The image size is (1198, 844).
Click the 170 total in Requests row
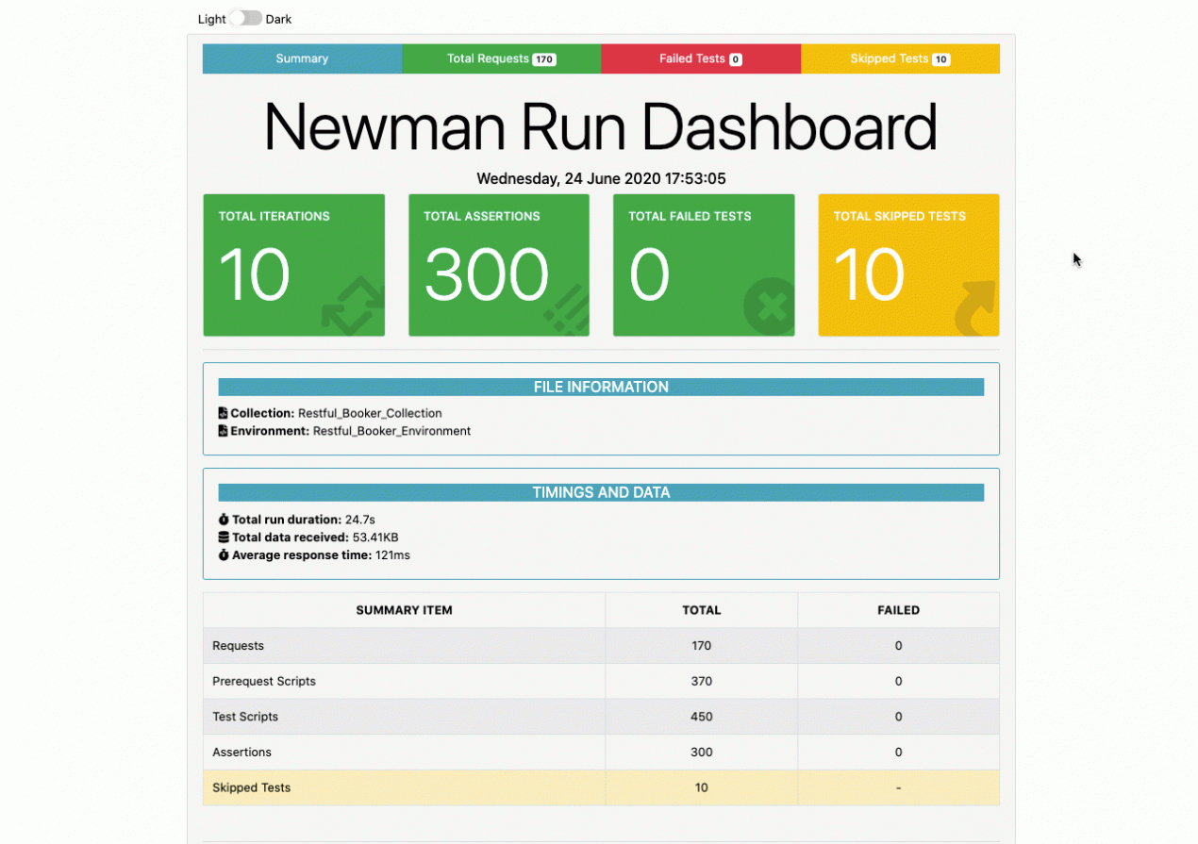coord(701,646)
